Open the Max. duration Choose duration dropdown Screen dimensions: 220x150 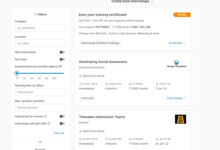tap(40, 108)
